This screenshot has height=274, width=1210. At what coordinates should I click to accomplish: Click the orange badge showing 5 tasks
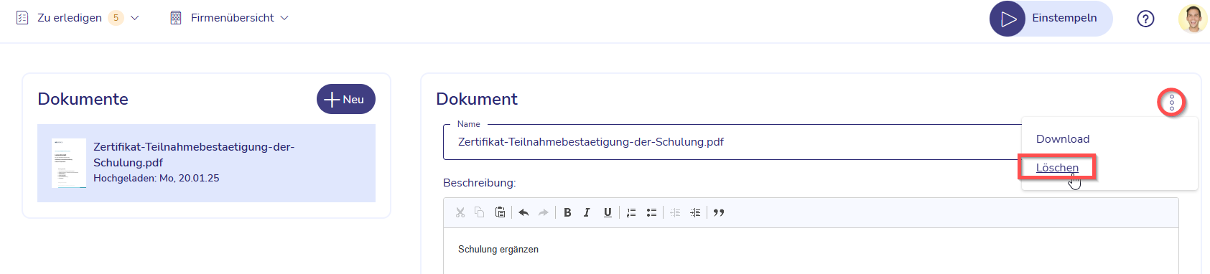(116, 18)
